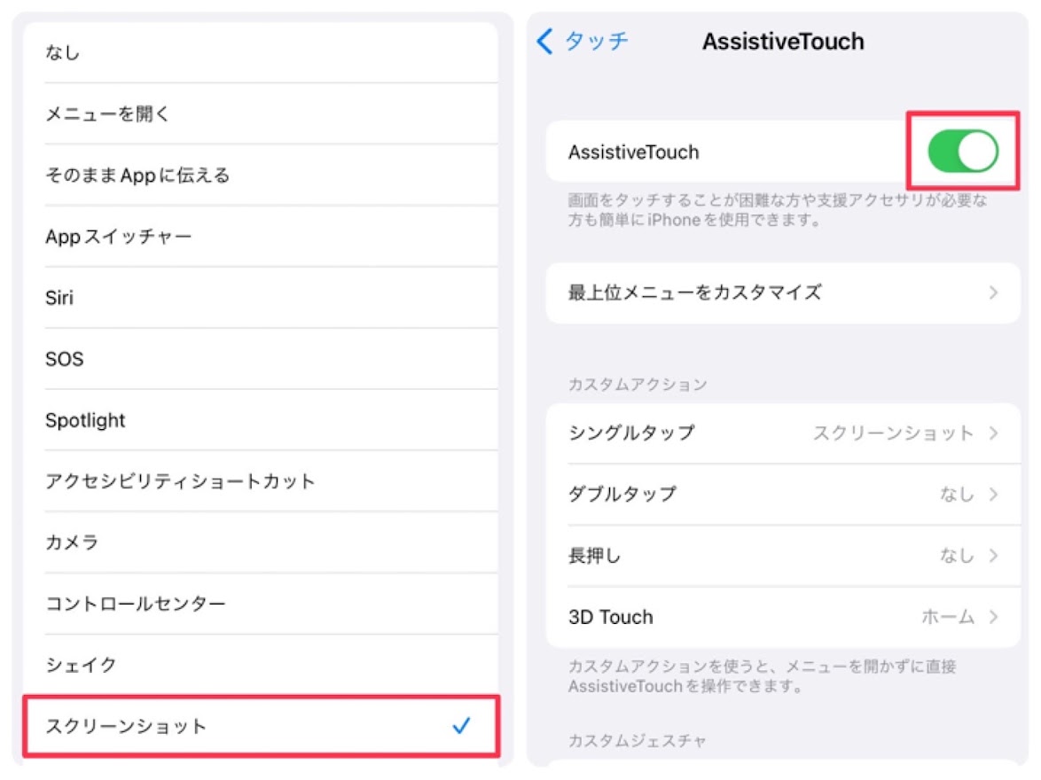Viewport: 1041px width, 780px height.
Task: Choose the Appスイッチャー option
Action: [261, 237]
